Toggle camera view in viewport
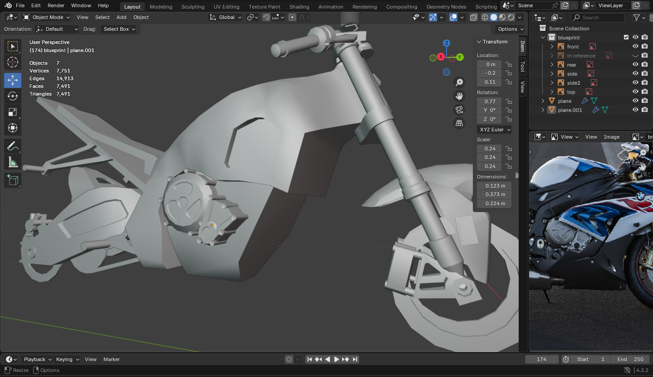 pos(459,110)
